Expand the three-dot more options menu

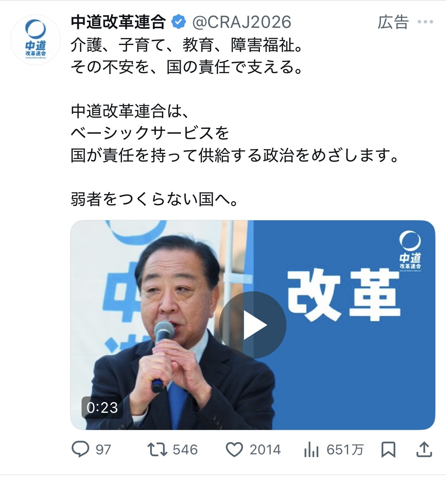point(425,22)
